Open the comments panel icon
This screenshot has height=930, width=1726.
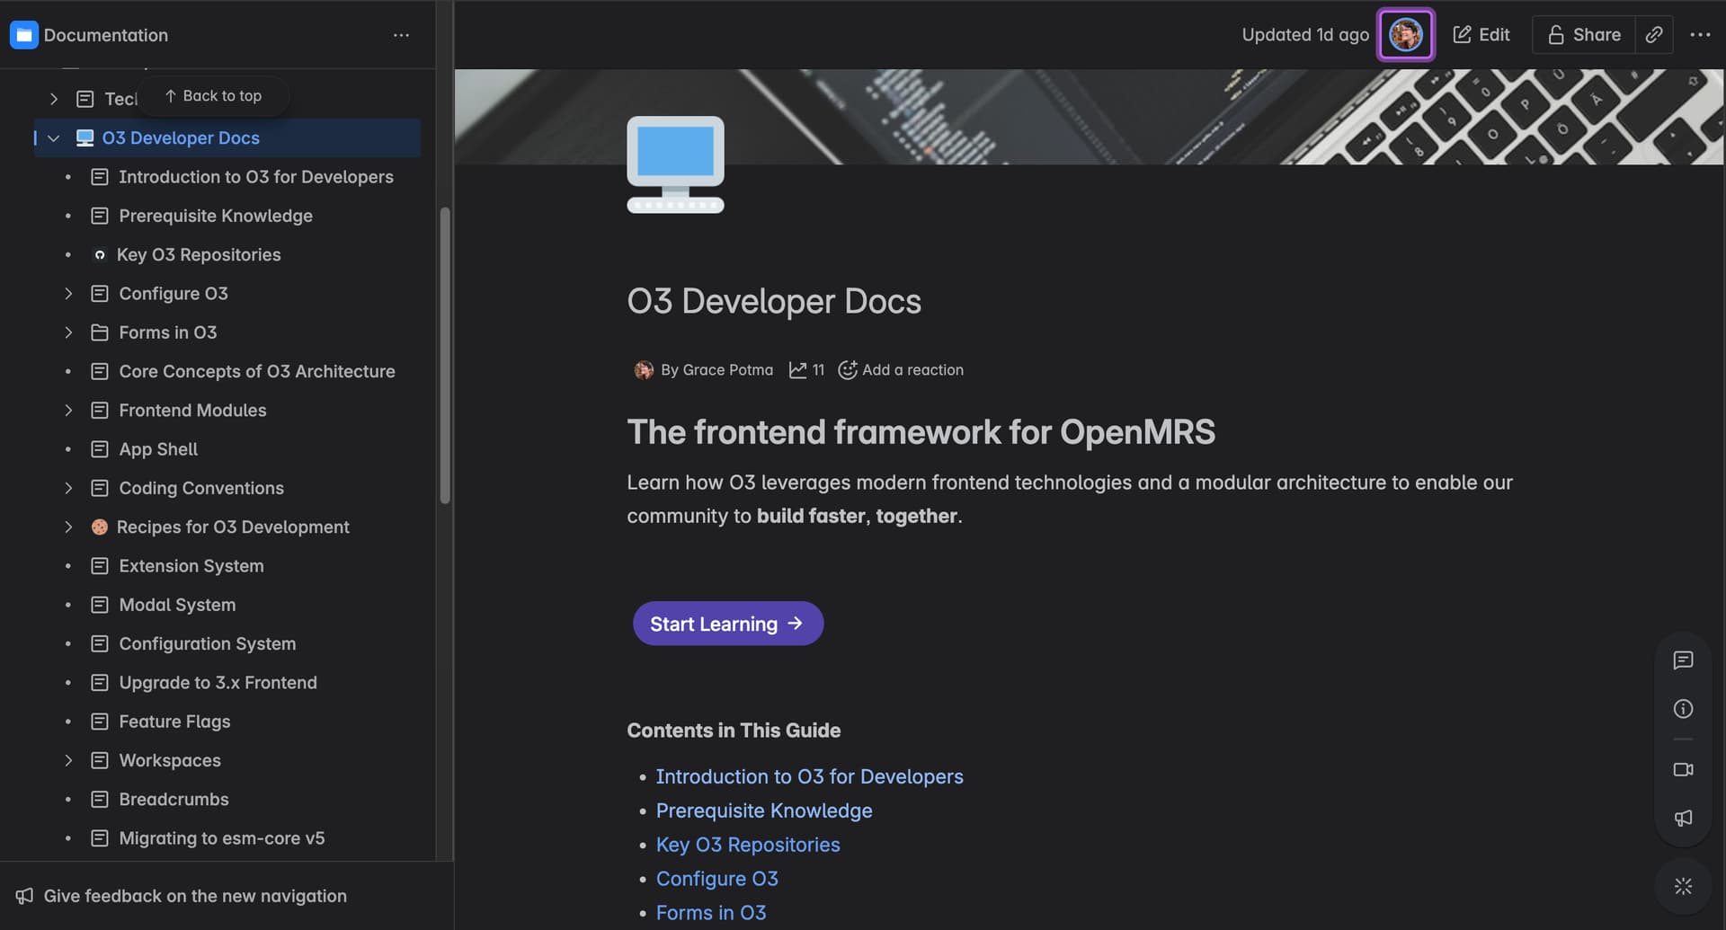[1683, 660]
